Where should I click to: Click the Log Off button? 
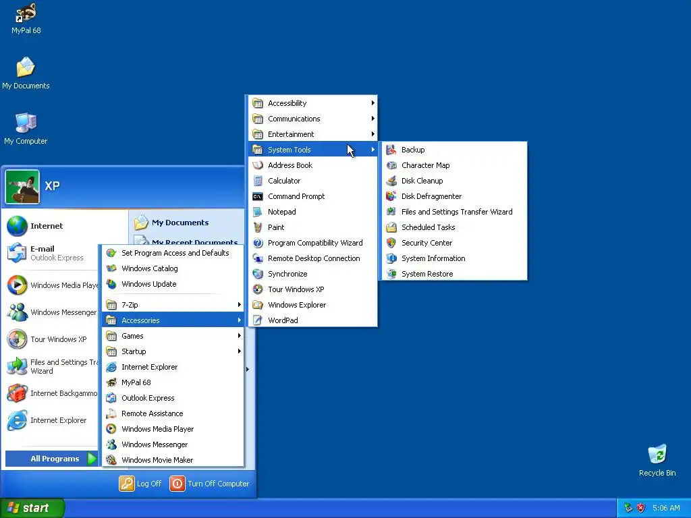(x=140, y=484)
